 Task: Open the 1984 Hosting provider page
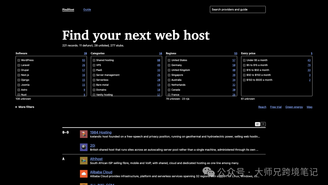(x=101, y=132)
